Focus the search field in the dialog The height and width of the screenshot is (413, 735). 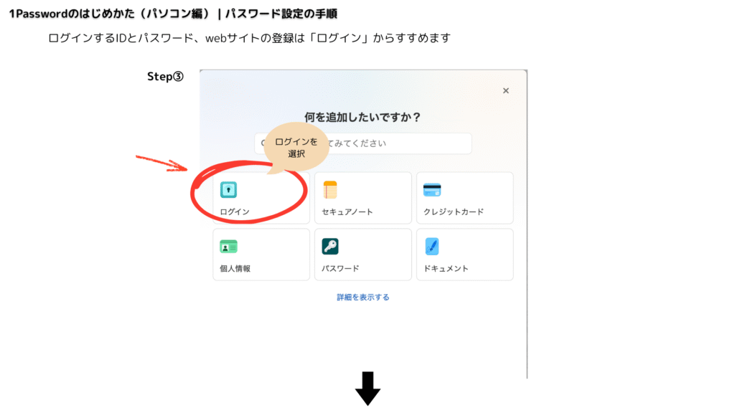pyautogui.click(x=362, y=143)
